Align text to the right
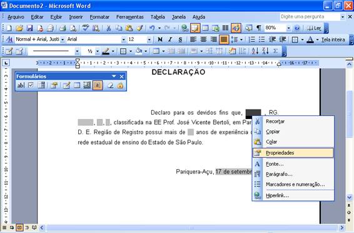Viewport: 354px width, 233px height. [x=213, y=39]
